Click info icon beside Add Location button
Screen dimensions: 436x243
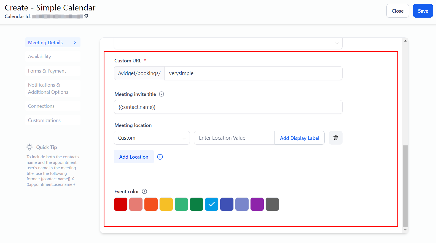[x=160, y=157]
